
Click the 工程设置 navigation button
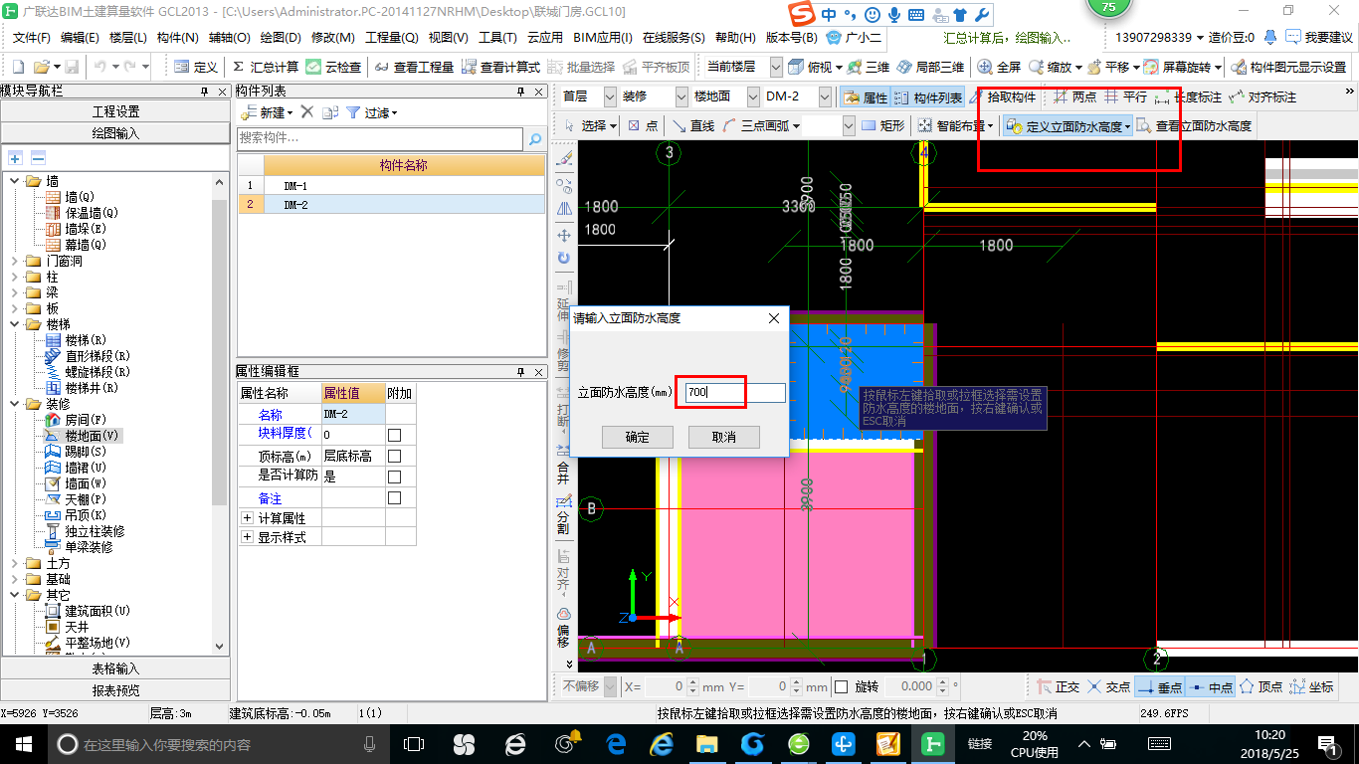pyautogui.click(x=116, y=111)
